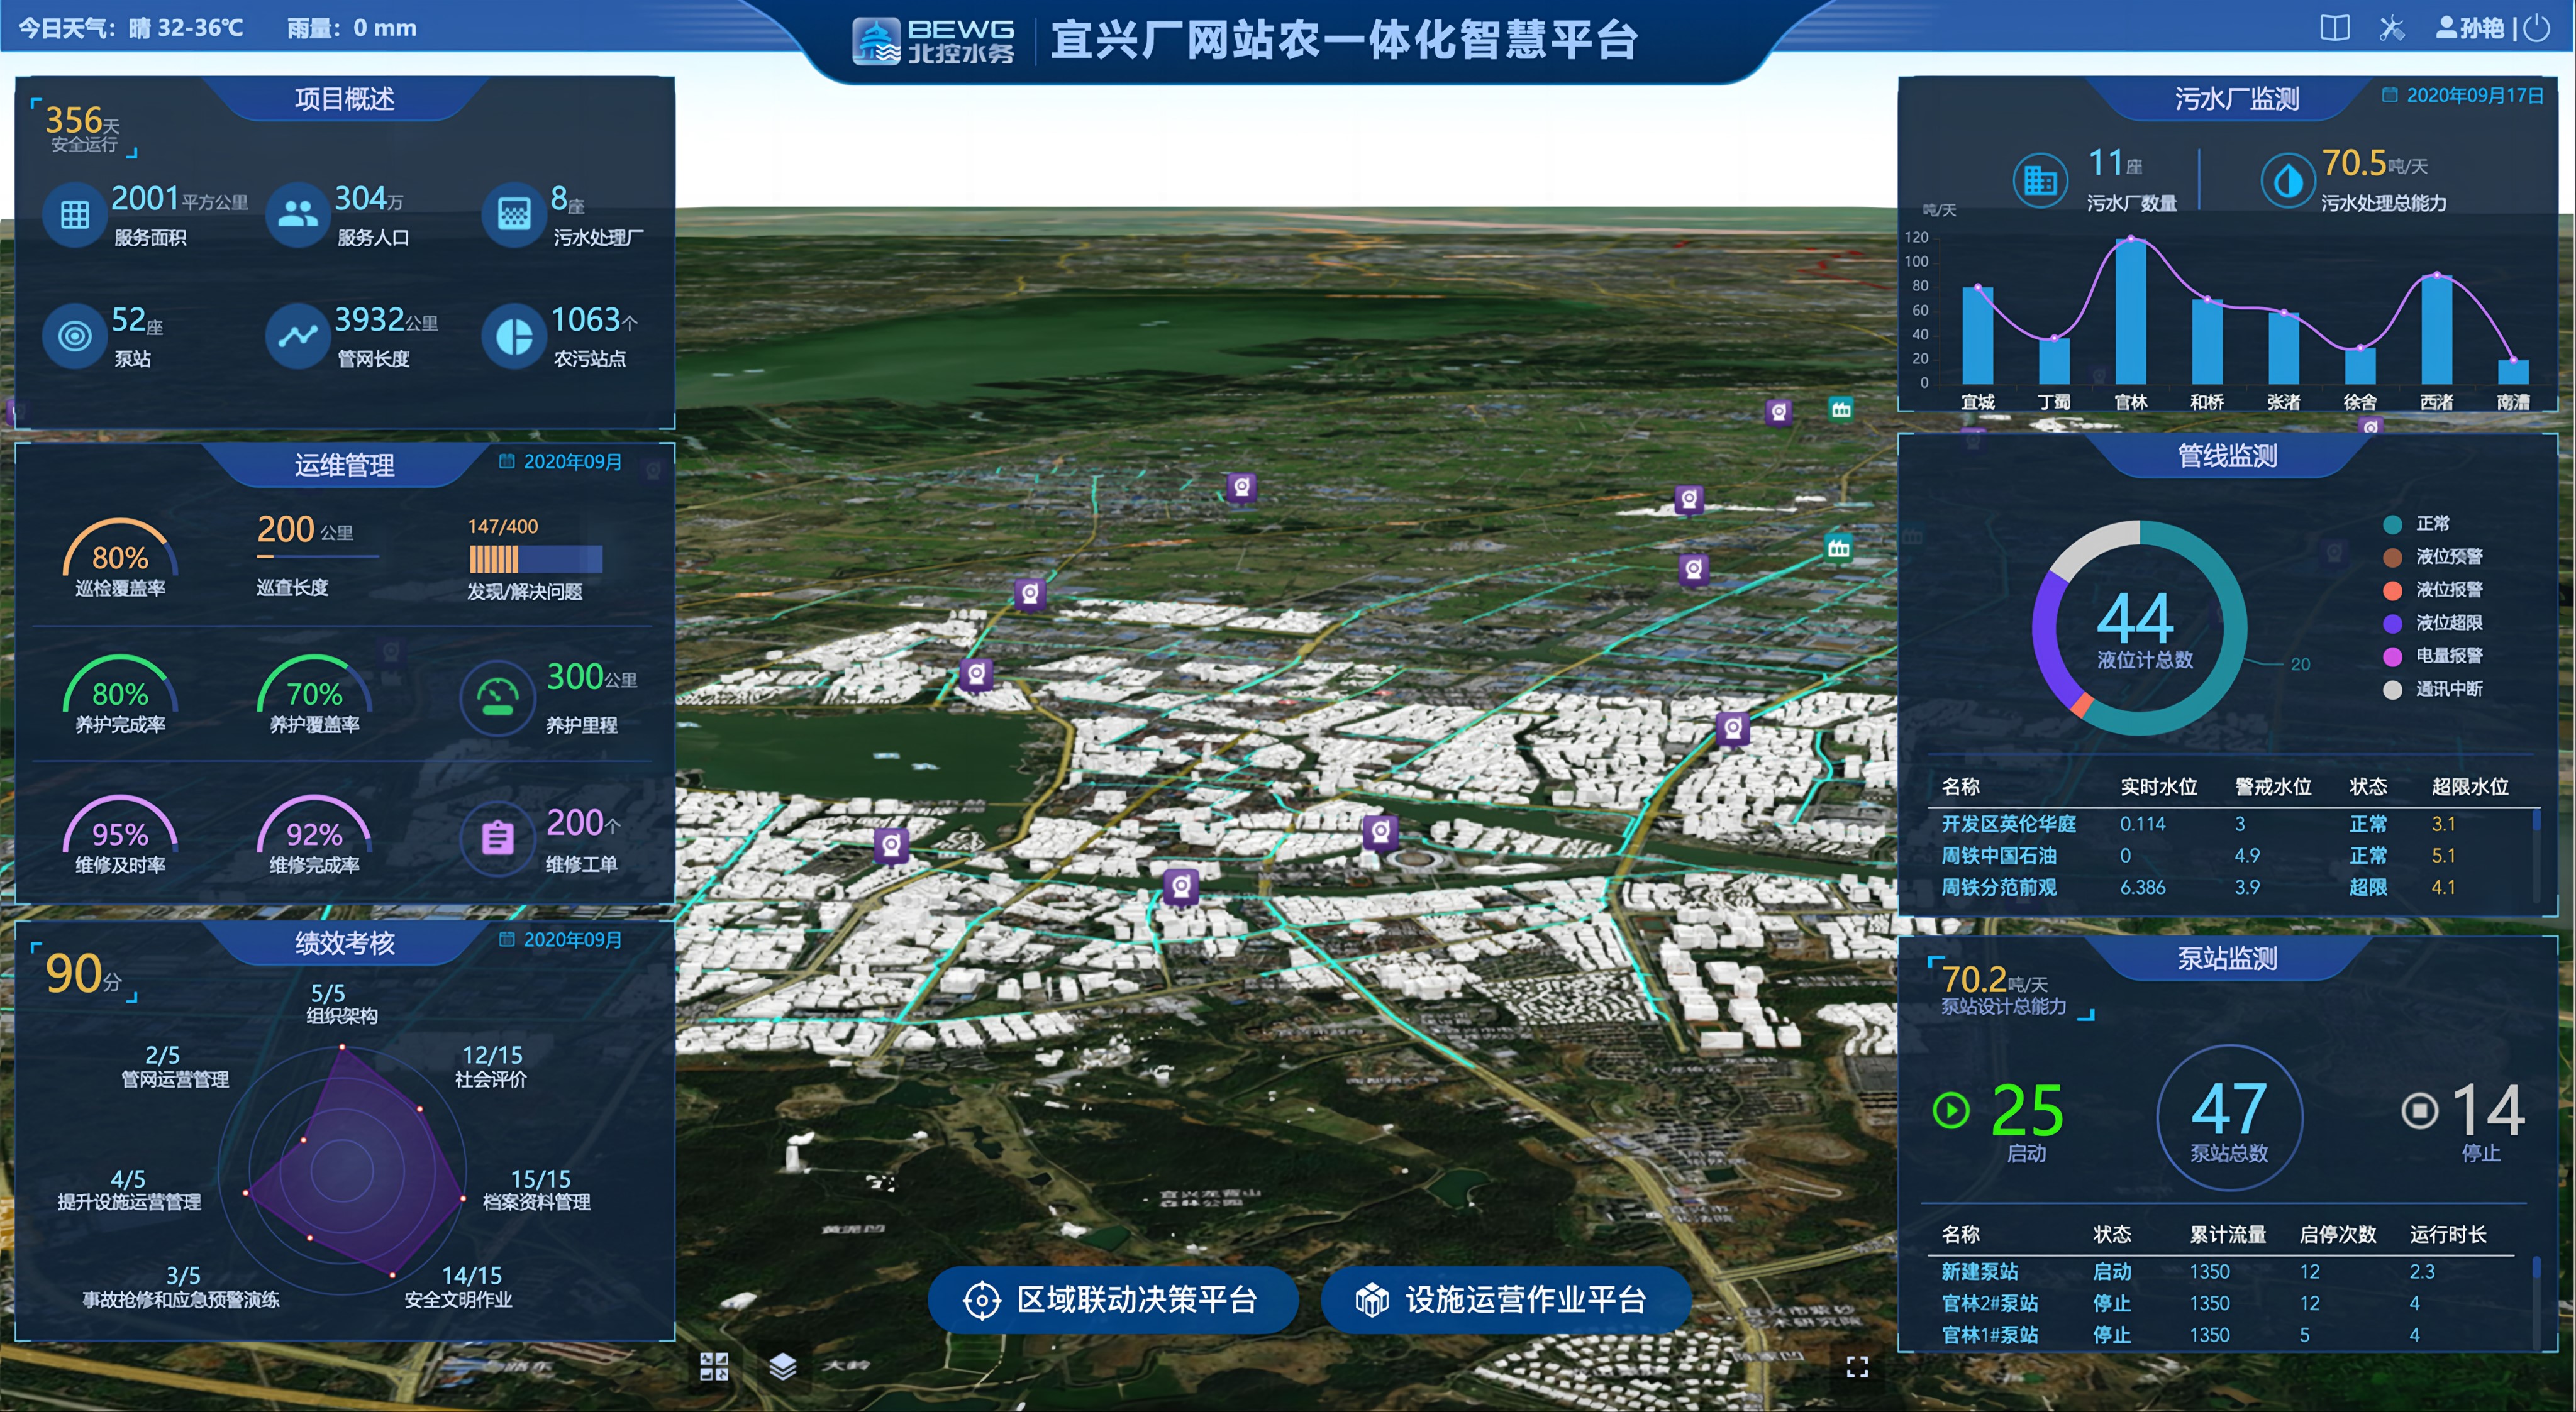2576x1412 pixels.
Task: Select 周铁分范前观 row in water level table
Action: click(x=1999, y=887)
